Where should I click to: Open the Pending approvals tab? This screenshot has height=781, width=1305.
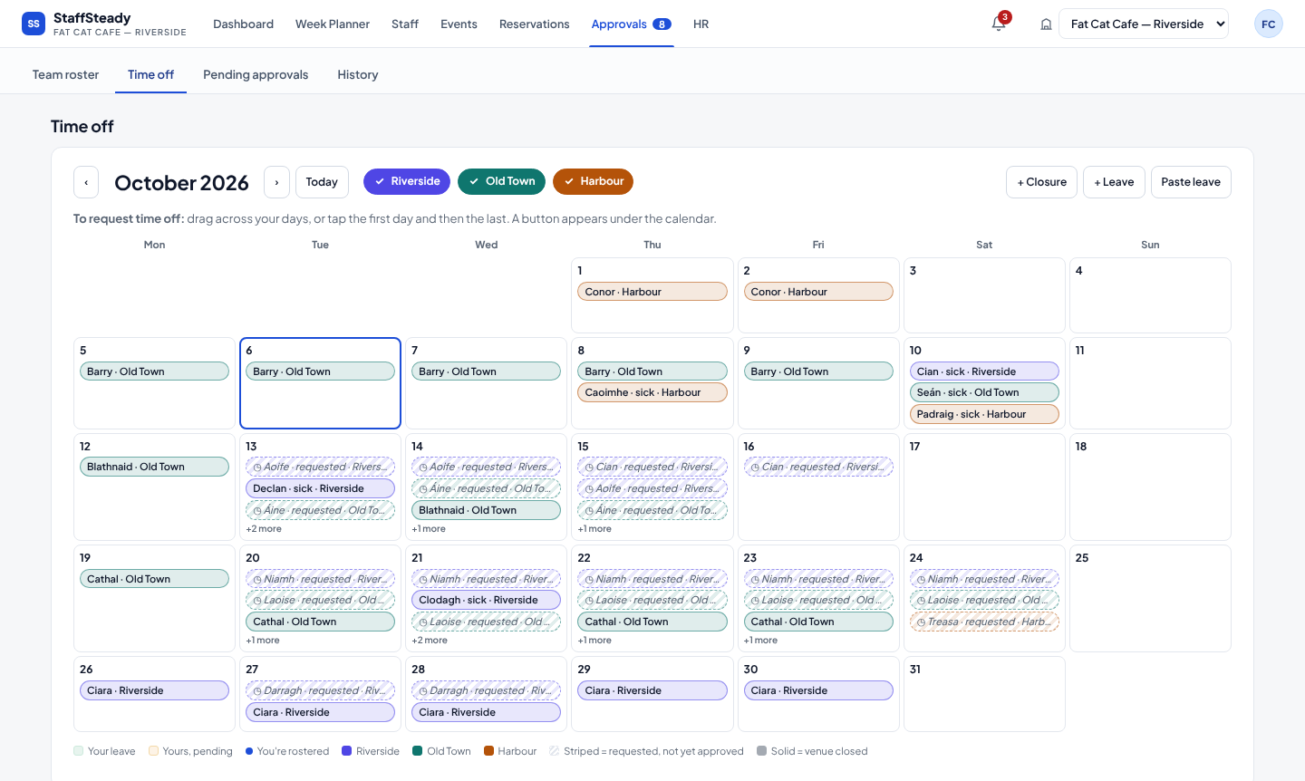point(256,74)
